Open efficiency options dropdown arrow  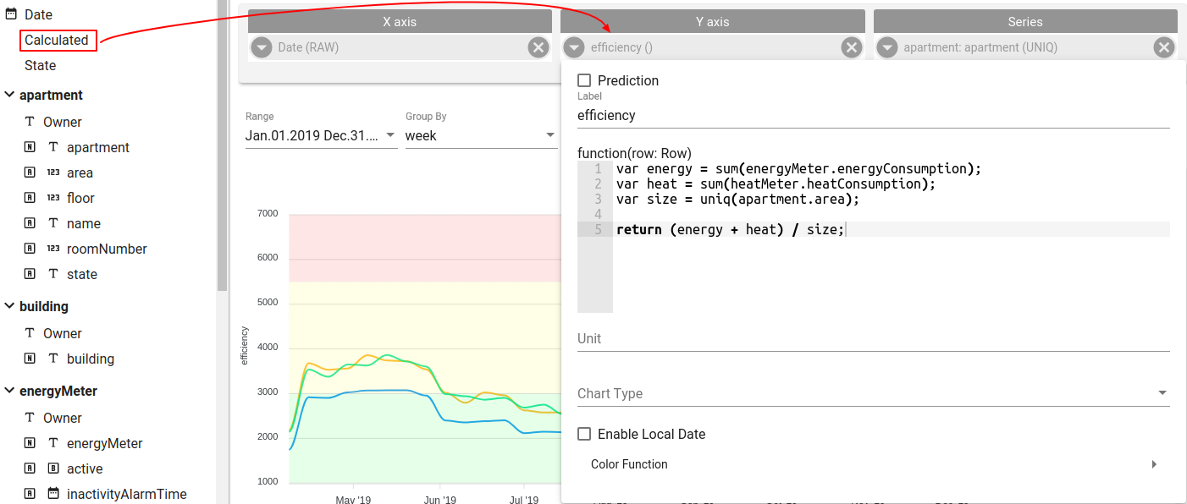[574, 47]
